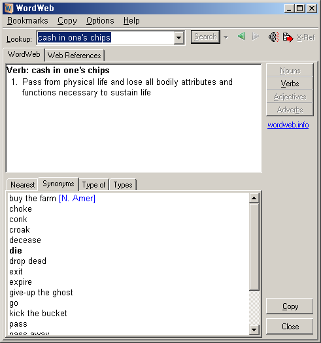Select the Synonyms tab

58,184
